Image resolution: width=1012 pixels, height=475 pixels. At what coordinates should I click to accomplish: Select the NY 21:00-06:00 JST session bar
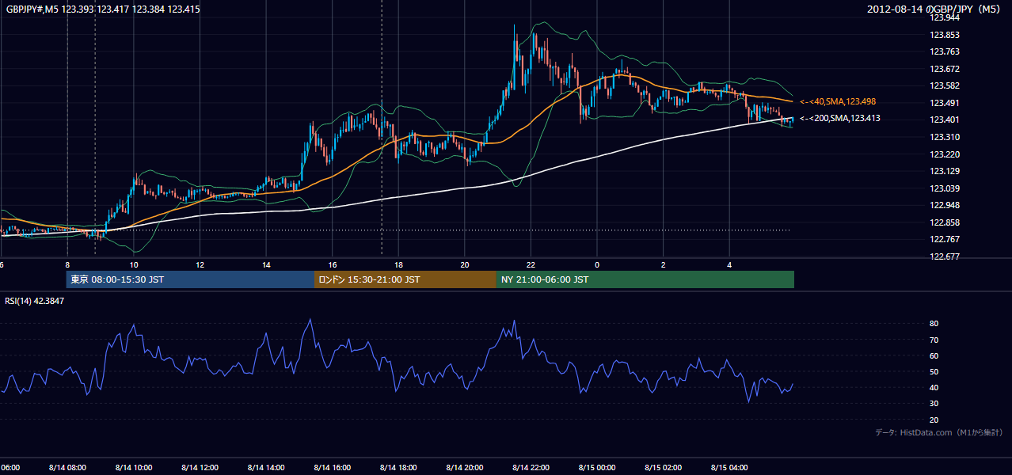coord(645,279)
